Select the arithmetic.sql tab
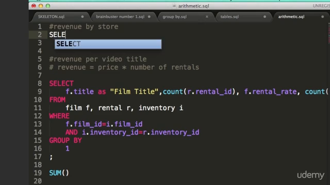Image resolution: width=330 pixels, height=185 pixels. [291, 16]
